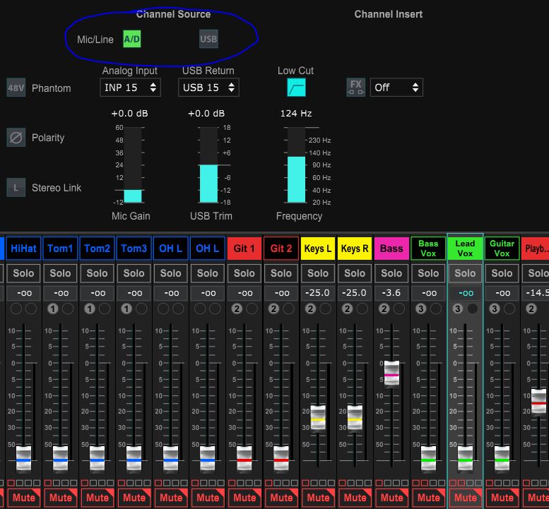Select the Git 2 channel label
Viewport: 549px width, 509px height.
[281, 248]
